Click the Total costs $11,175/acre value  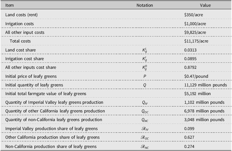[x=196, y=41]
